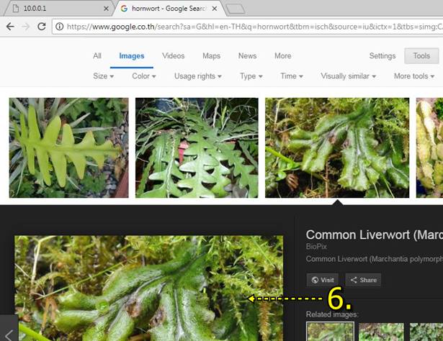Viewport: 443px width, 341px height.
Task: Open the BioPix source link
Action: 316,247
